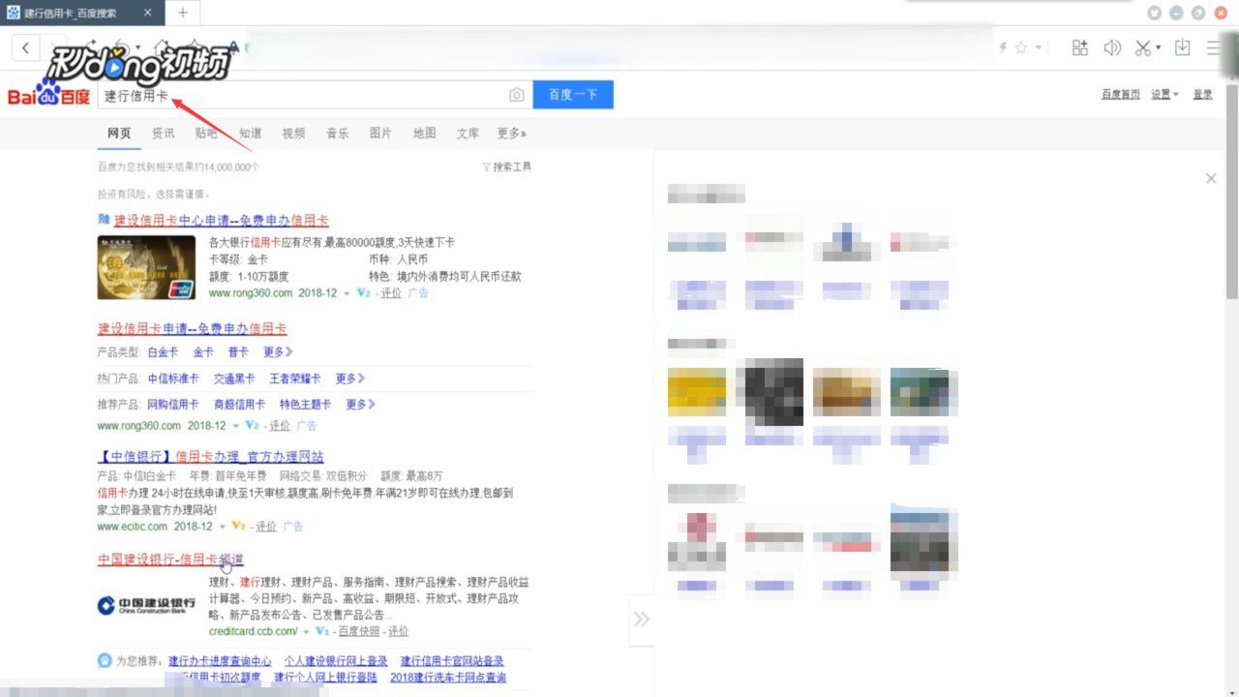Click the 登录 login link
Screen dimensions: 1239x697
click(x=1202, y=95)
